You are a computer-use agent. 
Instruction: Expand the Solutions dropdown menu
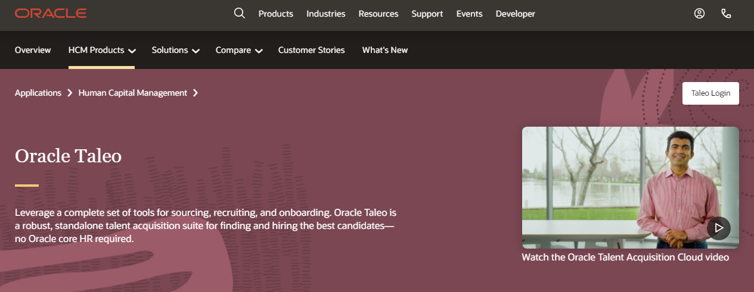coord(175,51)
